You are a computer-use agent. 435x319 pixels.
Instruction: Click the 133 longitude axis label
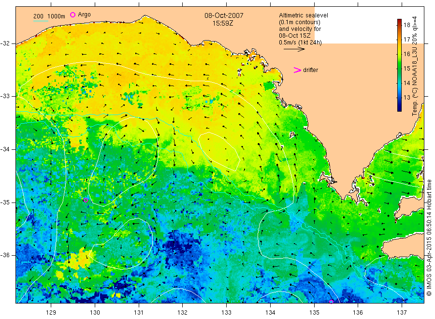coord(226,313)
